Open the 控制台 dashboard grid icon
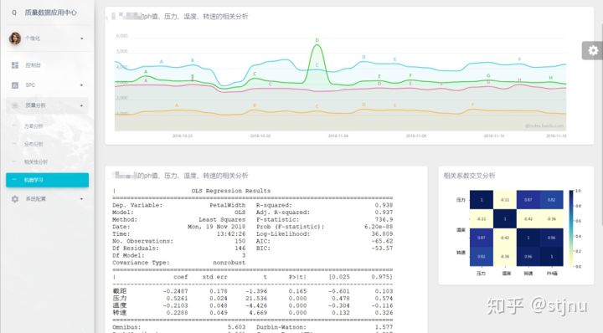The width and height of the screenshot is (603, 333). [15, 65]
